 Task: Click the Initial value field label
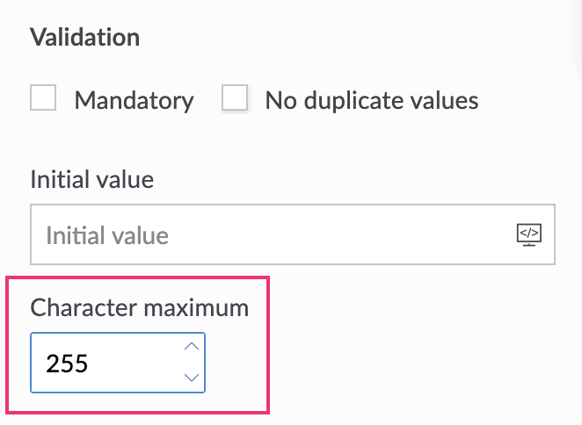[x=91, y=180]
